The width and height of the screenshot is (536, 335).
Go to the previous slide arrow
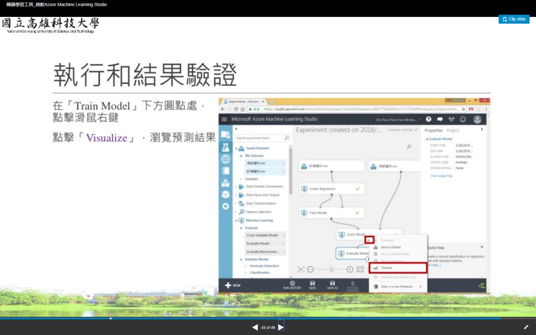click(x=255, y=327)
